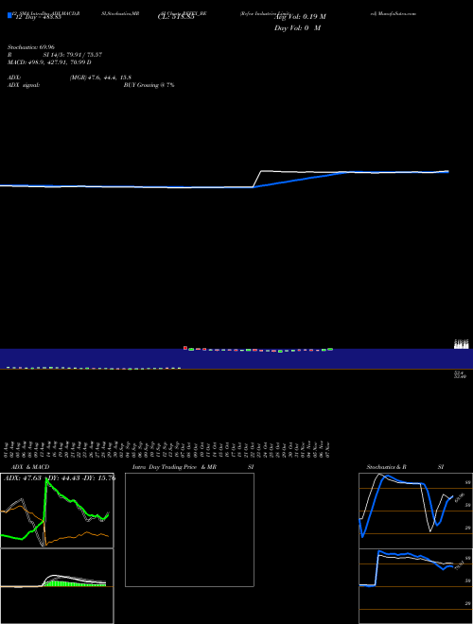Click the white price line step-up in the main chart
The height and width of the screenshot is (624, 473).
click(257, 179)
